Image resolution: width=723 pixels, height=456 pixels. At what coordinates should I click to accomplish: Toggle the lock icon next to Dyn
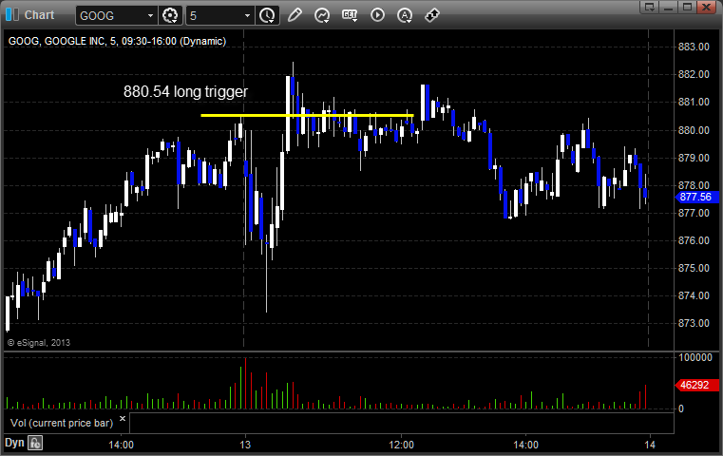click(x=35, y=443)
